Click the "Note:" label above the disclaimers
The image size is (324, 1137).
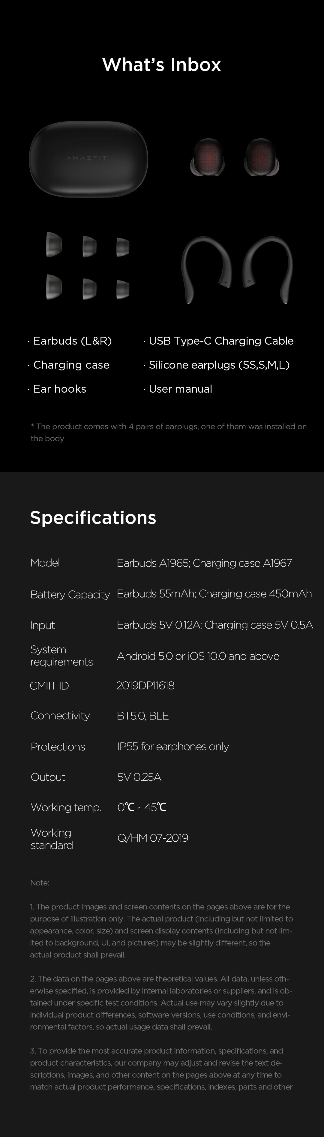coord(39,882)
